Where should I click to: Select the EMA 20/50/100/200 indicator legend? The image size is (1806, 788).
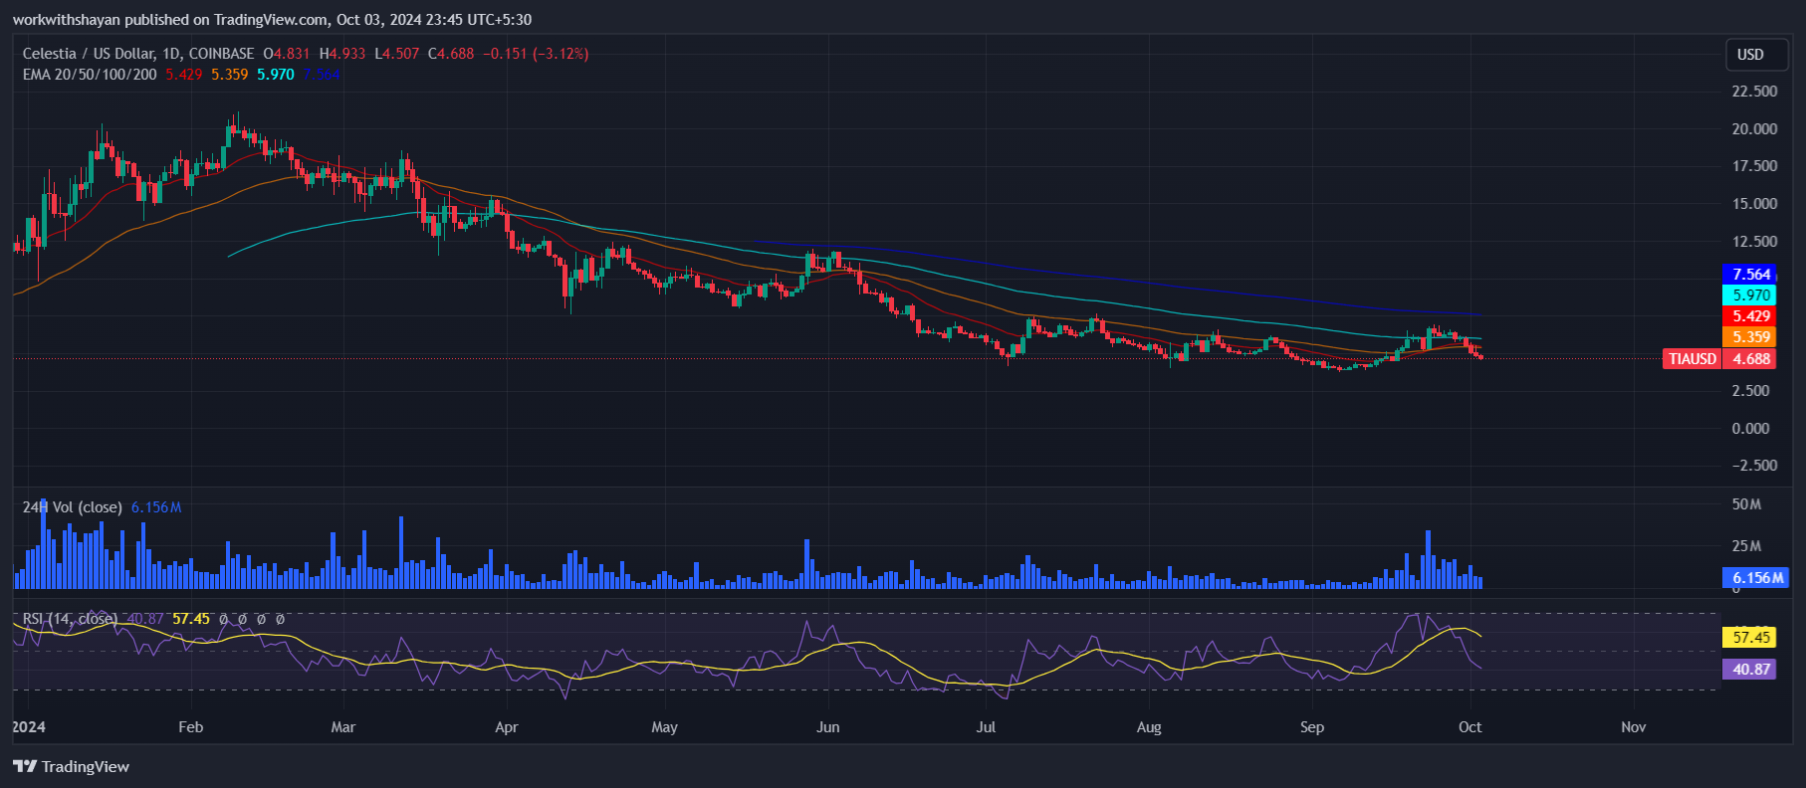tap(90, 75)
